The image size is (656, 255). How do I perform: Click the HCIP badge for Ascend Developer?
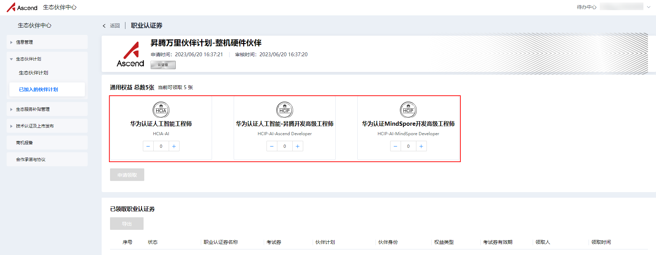[x=285, y=110]
